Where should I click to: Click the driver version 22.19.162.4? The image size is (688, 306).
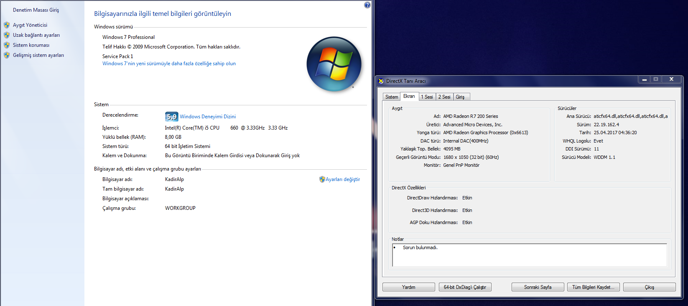pos(606,125)
